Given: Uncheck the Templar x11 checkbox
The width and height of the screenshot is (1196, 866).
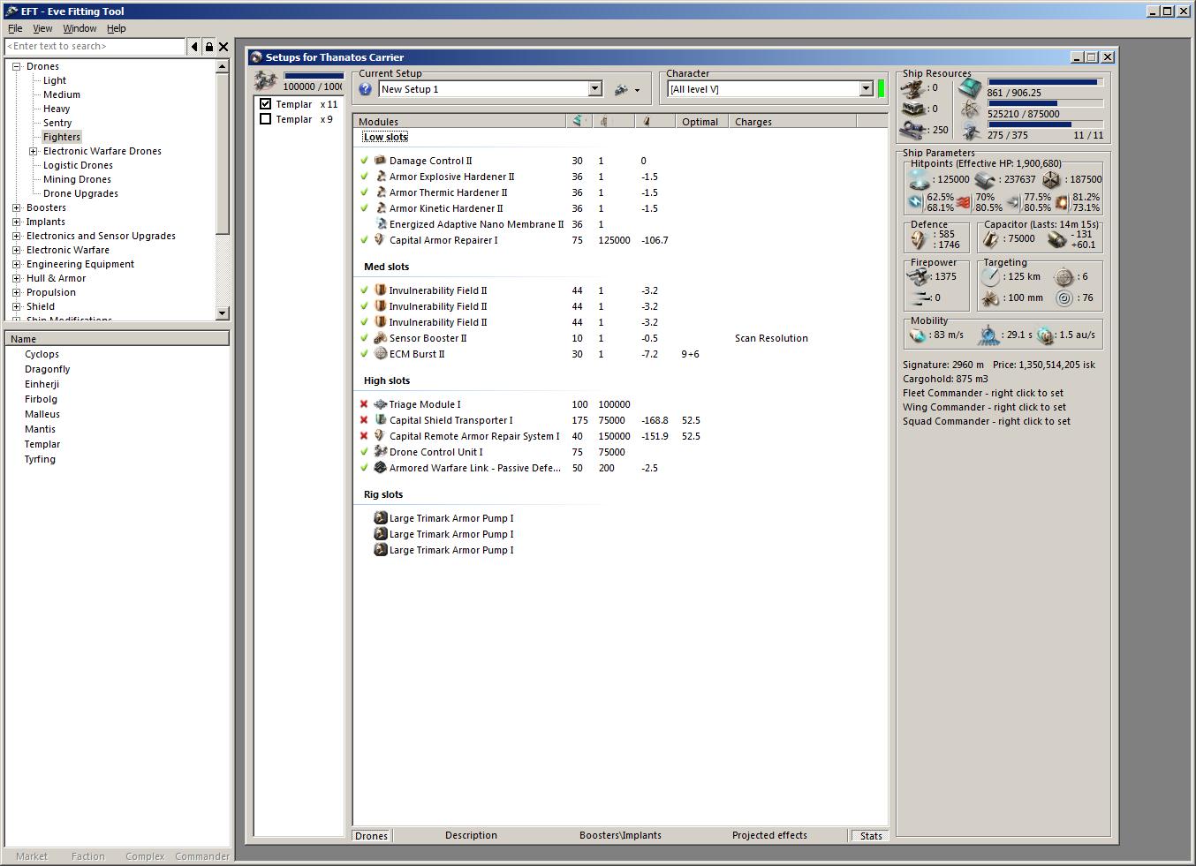Looking at the screenshot, I should pos(265,104).
